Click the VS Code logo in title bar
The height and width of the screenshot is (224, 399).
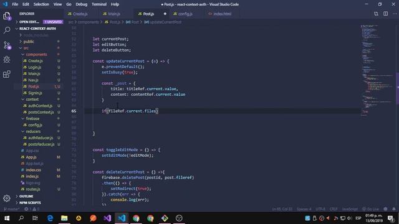[5, 4]
